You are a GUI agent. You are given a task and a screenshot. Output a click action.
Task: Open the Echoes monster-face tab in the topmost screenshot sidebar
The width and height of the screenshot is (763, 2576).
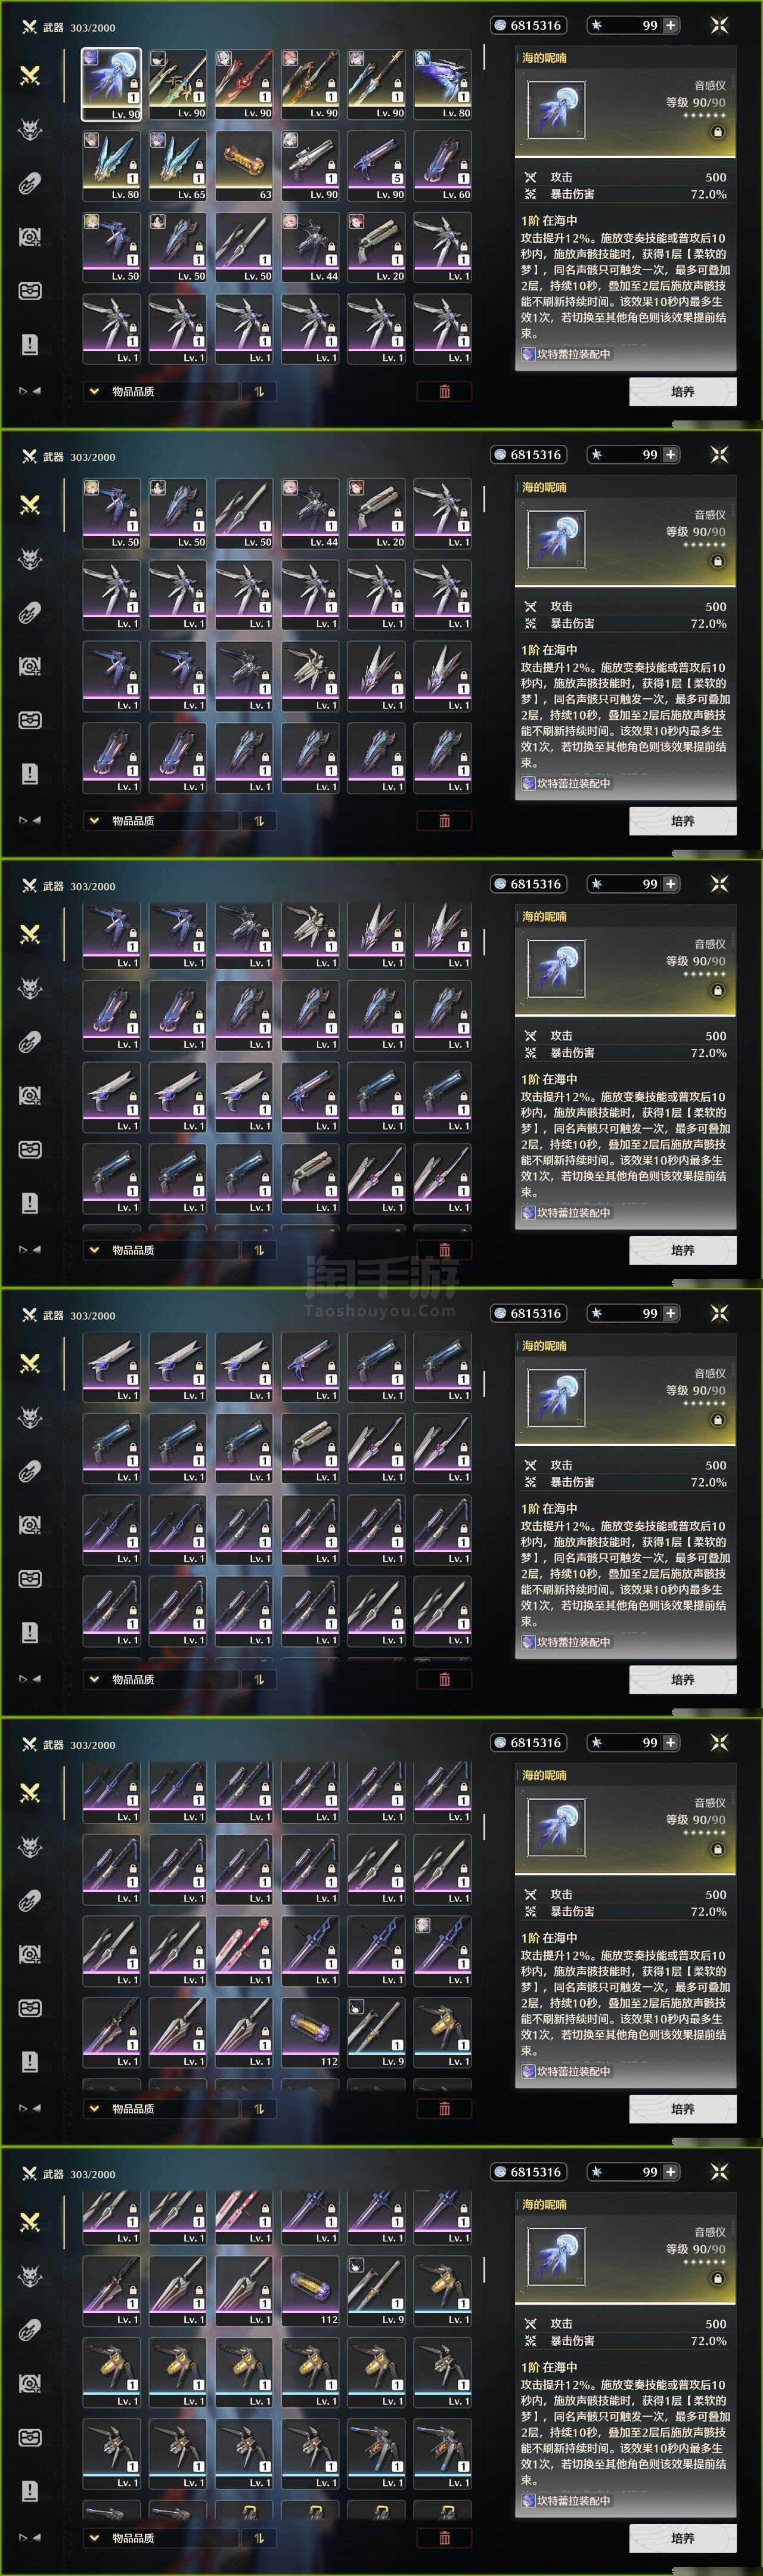pos(30,129)
